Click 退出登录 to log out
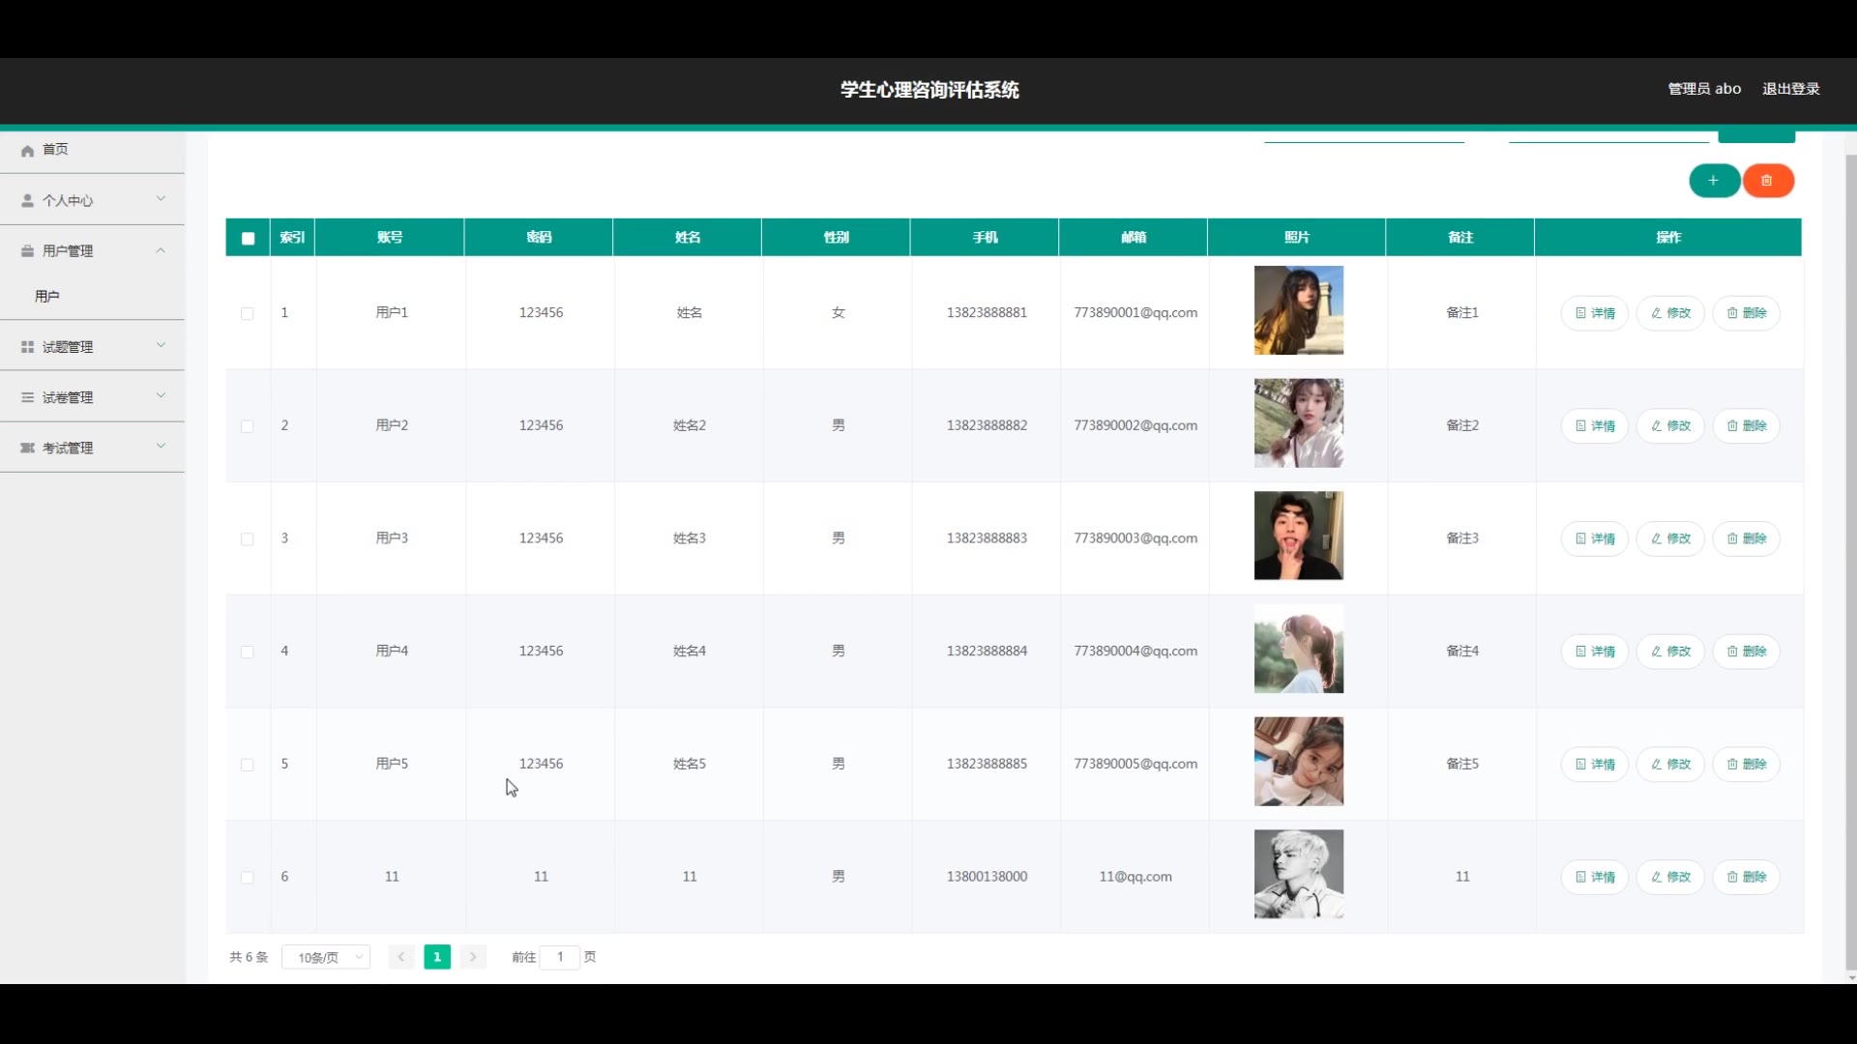The image size is (1857, 1044). [x=1790, y=89]
